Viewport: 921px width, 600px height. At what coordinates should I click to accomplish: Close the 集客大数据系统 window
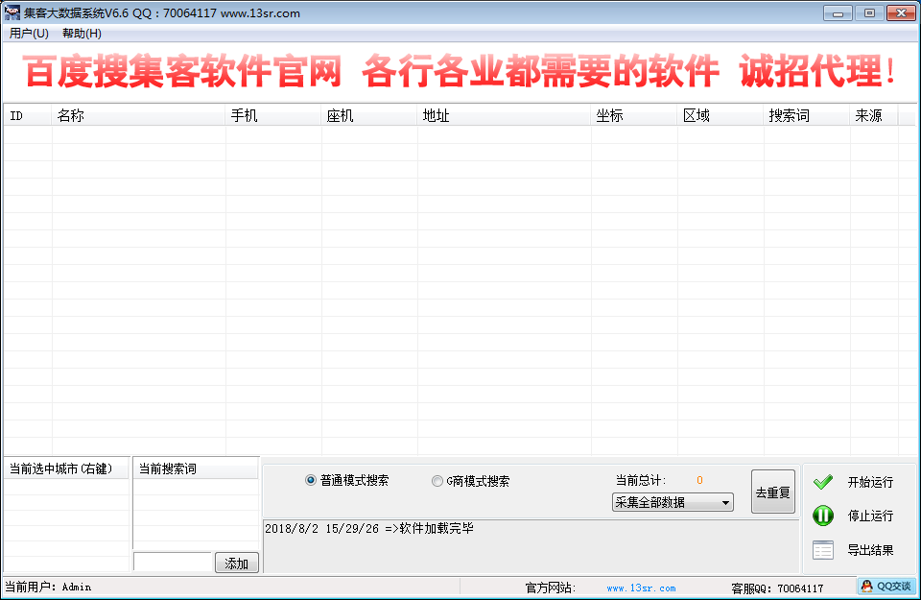(901, 12)
